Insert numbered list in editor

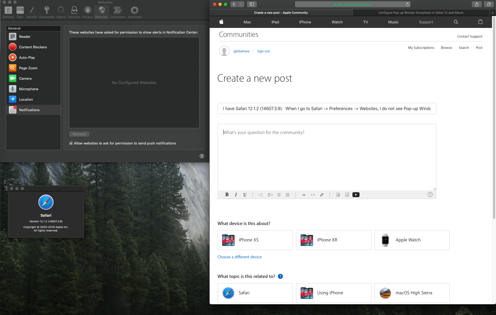click(279, 195)
